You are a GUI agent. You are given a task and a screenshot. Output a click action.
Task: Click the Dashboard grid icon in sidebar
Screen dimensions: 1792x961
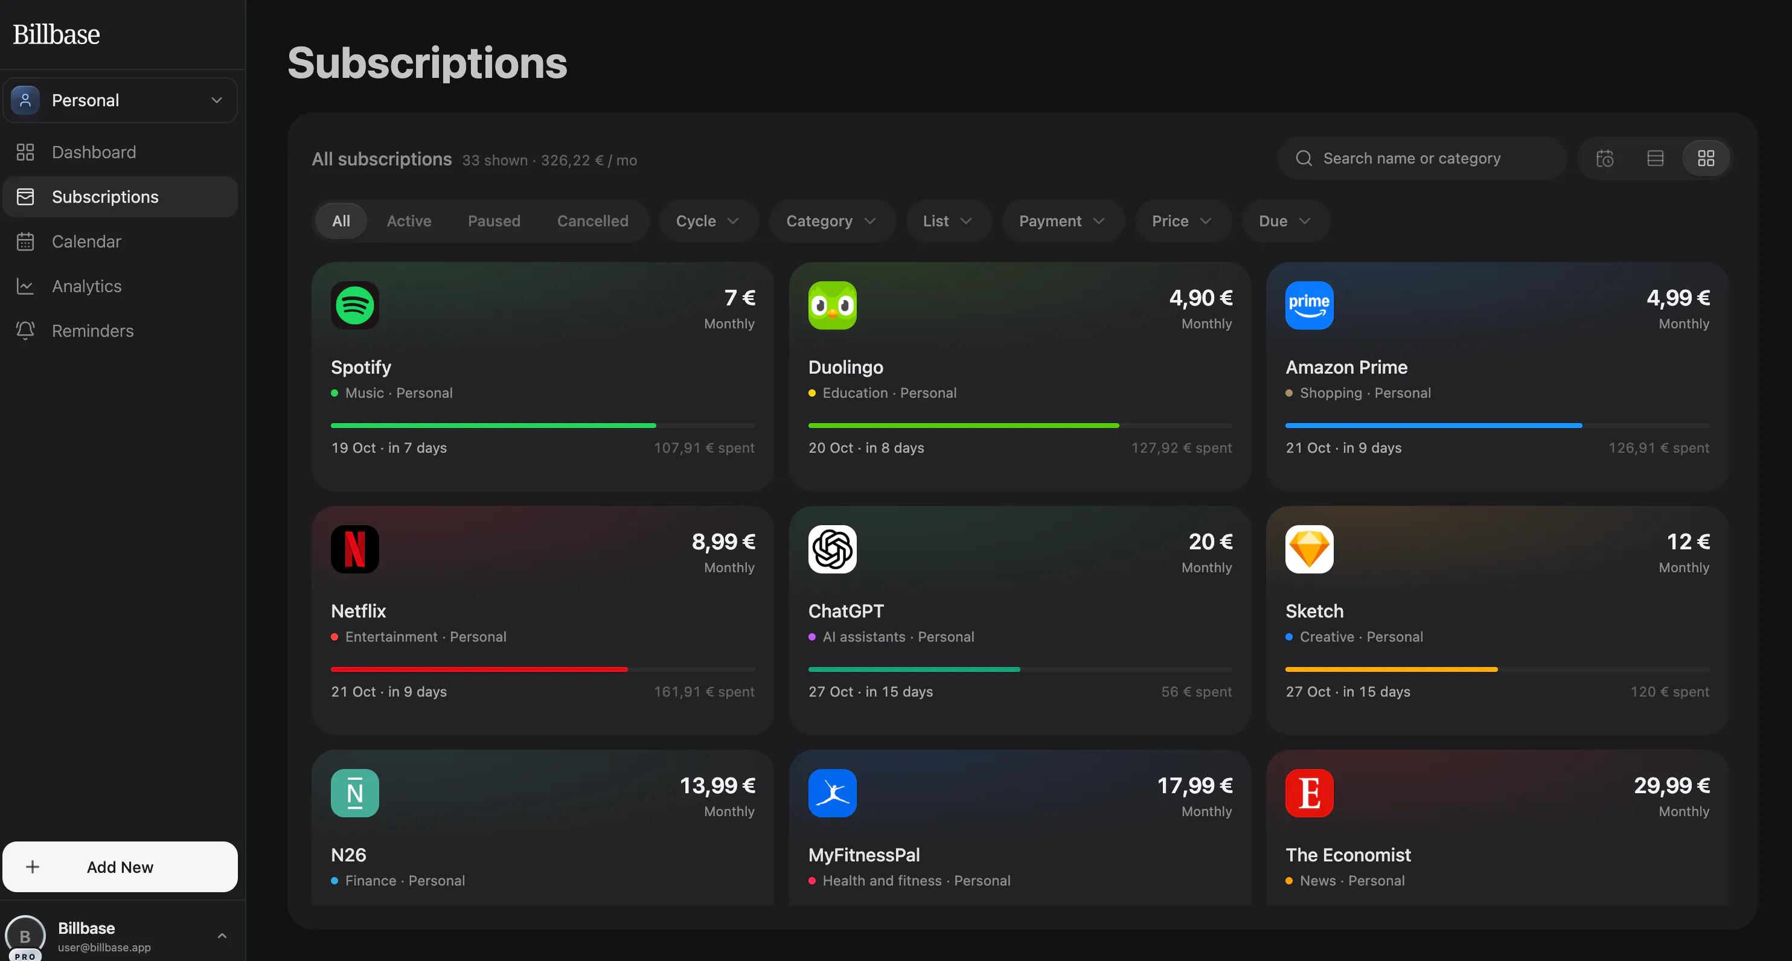click(25, 152)
